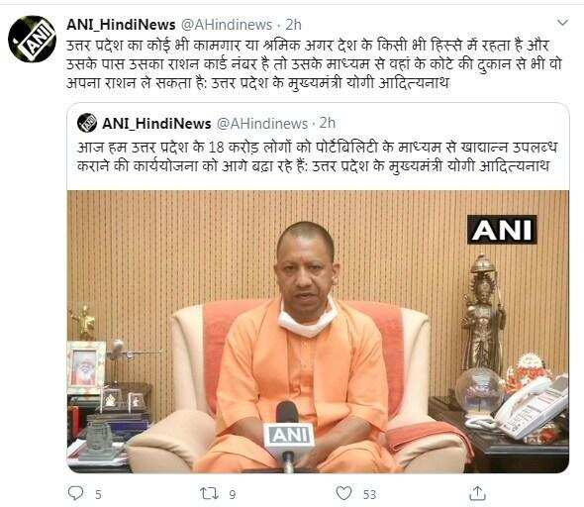Click the reply speech bubble icon
Screen dimensions: 584x507
point(75,493)
